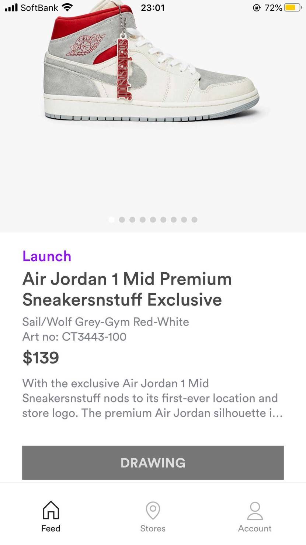Viewport: 306px width, 545px height.
Task: Select the second image carousel dot
Action: [x=122, y=219]
